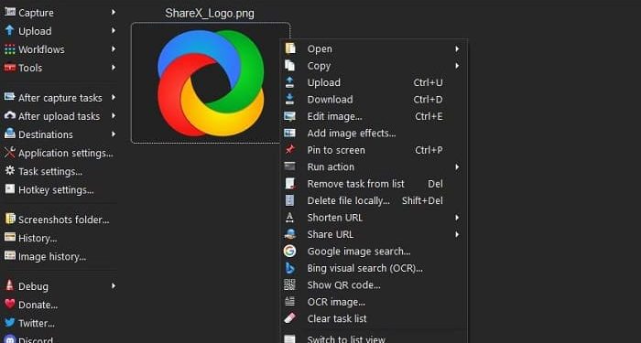Click the Capture icon in the sidebar

10,12
